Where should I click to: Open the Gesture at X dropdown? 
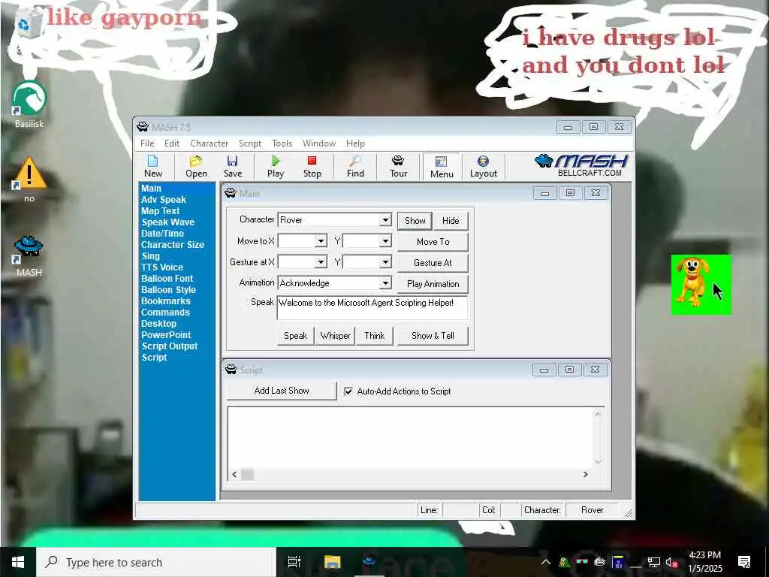pyautogui.click(x=321, y=262)
